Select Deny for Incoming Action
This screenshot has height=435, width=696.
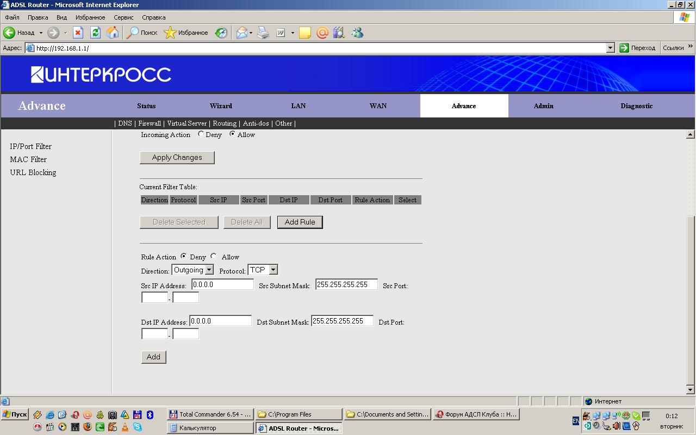coord(201,134)
